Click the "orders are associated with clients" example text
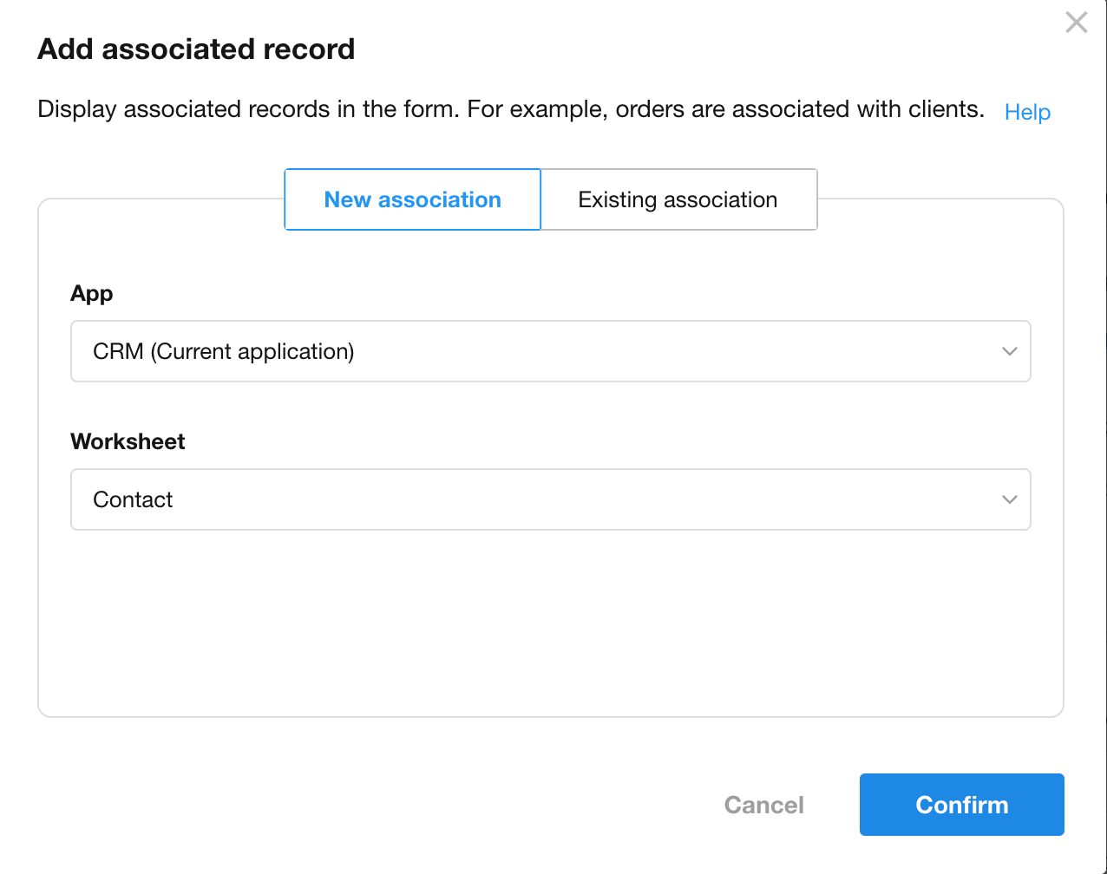The image size is (1107, 874). tap(798, 109)
